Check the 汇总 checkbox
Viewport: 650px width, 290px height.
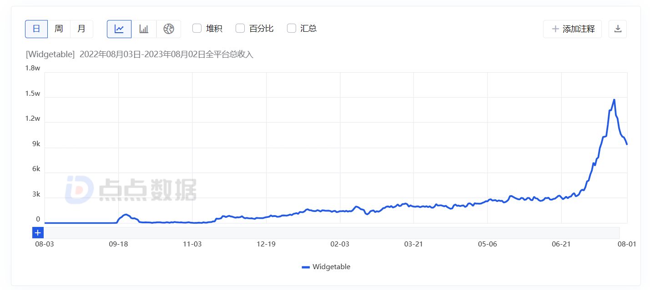pyautogui.click(x=292, y=29)
